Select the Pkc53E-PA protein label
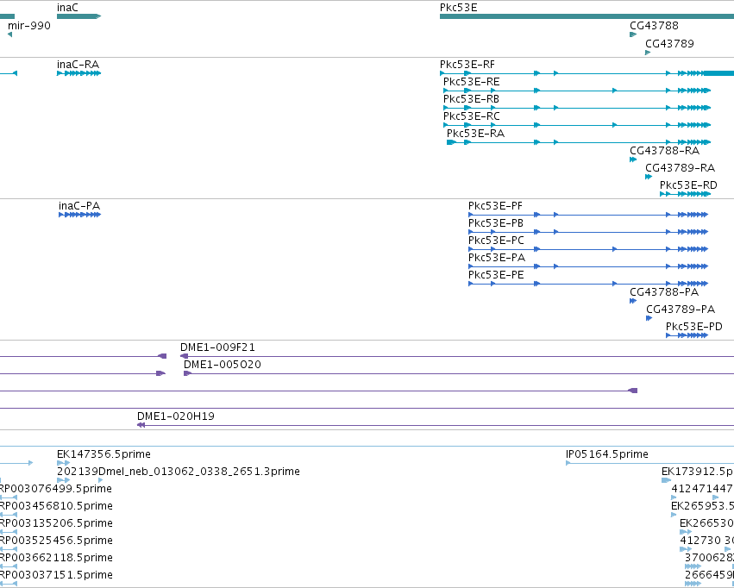 click(x=497, y=257)
